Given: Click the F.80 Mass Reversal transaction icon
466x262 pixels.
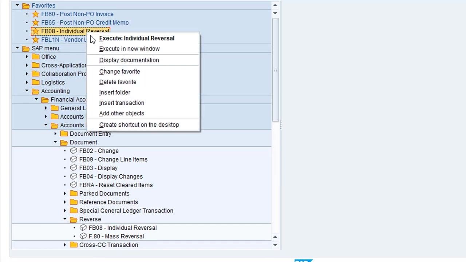Looking at the screenshot, I should (83, 236).
